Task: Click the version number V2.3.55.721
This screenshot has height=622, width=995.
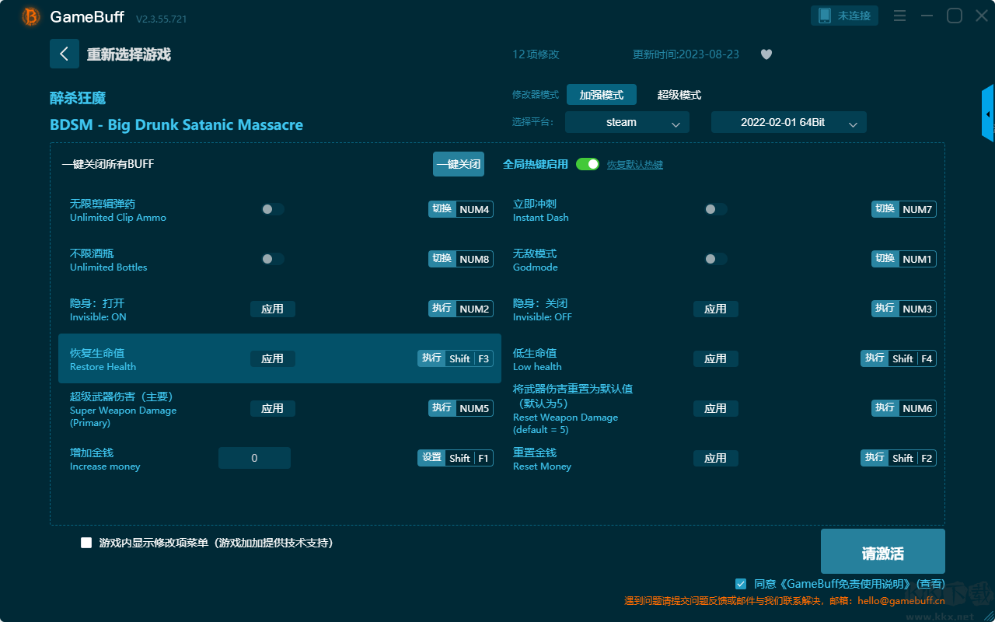Action: [161, 19]
